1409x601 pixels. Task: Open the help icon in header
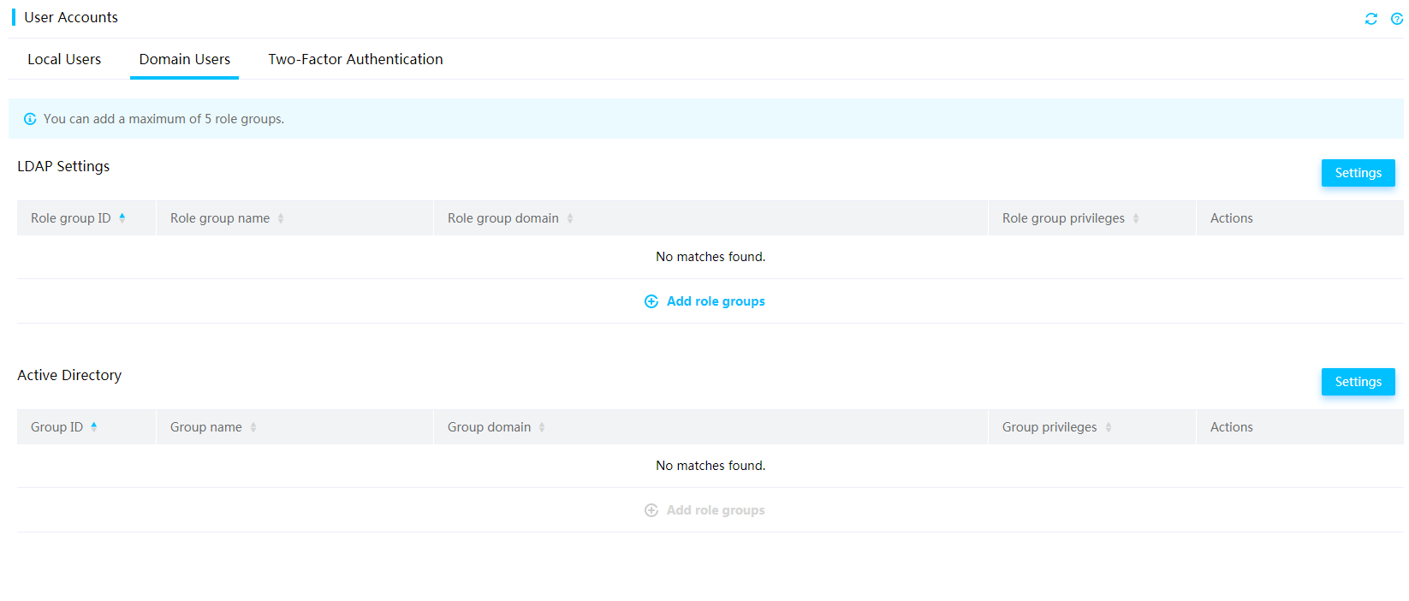click(1397, 19)
